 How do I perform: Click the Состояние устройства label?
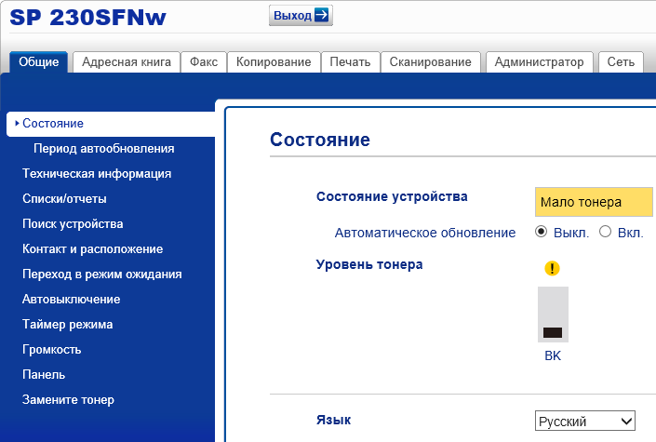click(x=392, y=196)
